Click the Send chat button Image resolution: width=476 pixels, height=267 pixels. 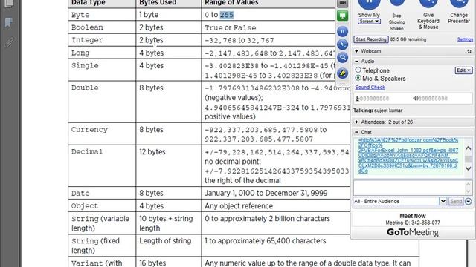pos(456,201)
